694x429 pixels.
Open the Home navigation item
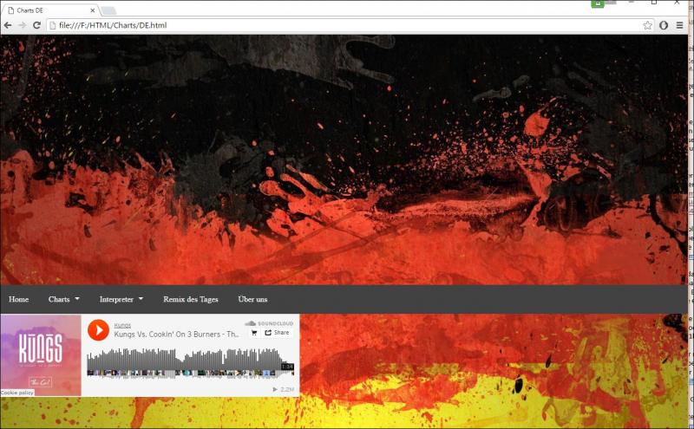[x=18, y=299]
